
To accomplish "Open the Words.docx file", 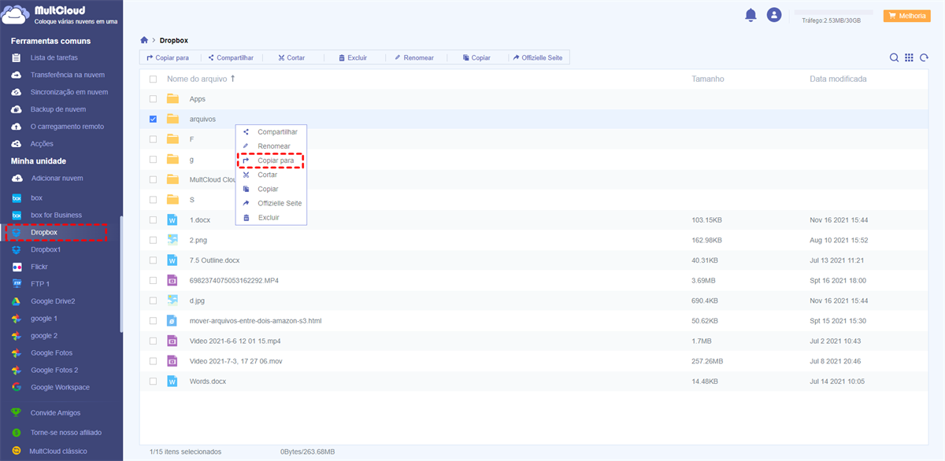I will [207, 381].
